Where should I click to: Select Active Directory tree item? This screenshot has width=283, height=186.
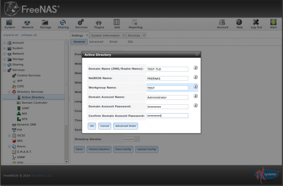33,97
